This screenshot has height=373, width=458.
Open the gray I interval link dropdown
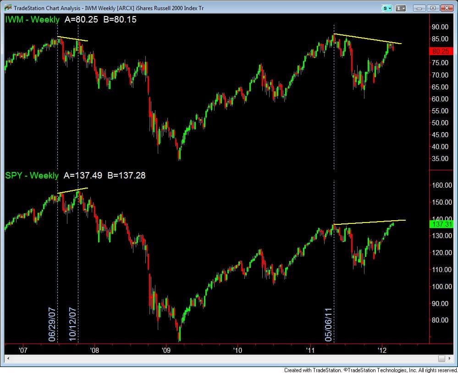(401, 8)
